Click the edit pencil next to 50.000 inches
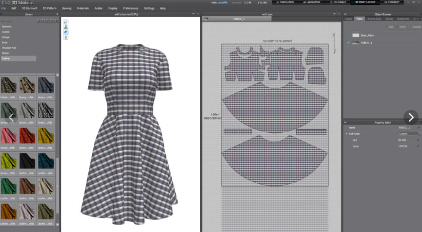Image resolution: width=422 pixels, height=232 pixels. (x=418, y=140)
